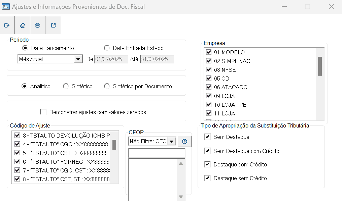Select the Sintético por Documento option
Viewport: 342px width, 206px height.
[107, 86]
